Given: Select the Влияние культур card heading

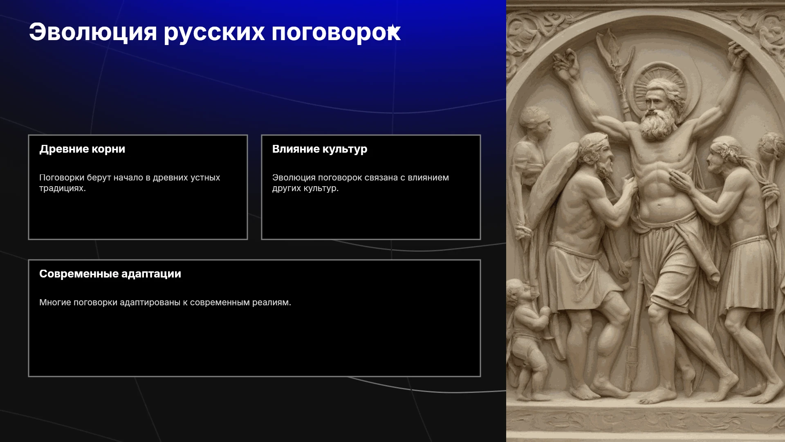Looking at the screenshot, I should pos(320,149).
